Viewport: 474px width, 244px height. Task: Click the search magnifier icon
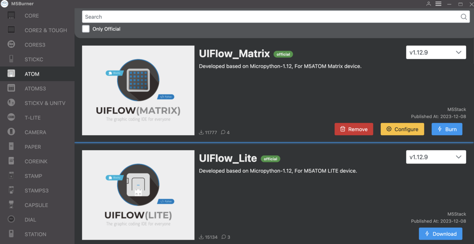(x=464, y=17)
